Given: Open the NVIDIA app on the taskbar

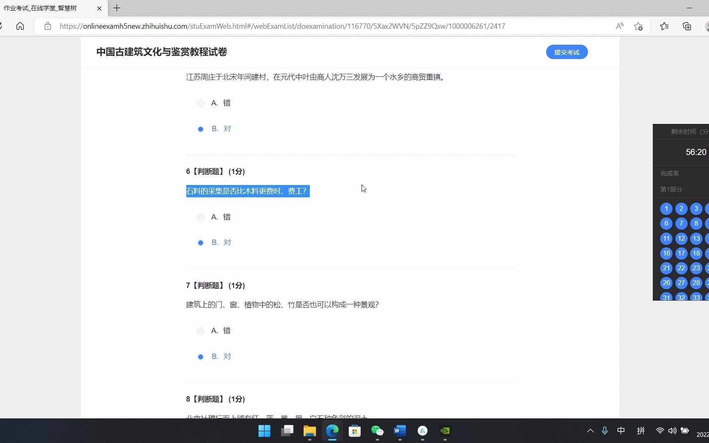Looking at the screenshot, I should pyautogui.click(x=445, y=431).
